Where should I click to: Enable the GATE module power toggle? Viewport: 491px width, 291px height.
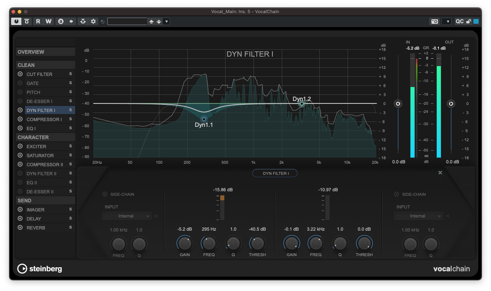tap(20, 83)
